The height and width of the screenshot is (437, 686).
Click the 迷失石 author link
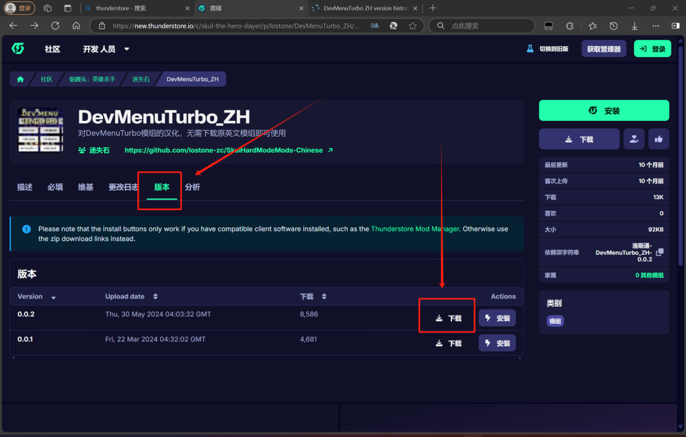click(94, 150)
